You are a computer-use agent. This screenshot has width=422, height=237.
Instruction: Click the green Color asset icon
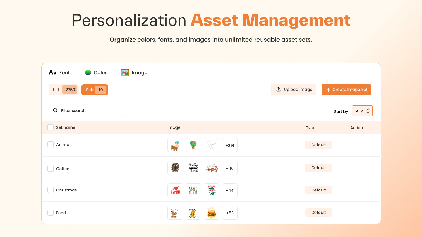[x=88, y=72]
